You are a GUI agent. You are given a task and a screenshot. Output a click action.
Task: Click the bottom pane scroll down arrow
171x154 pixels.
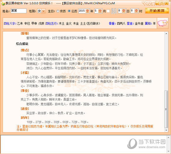point(169,152)
